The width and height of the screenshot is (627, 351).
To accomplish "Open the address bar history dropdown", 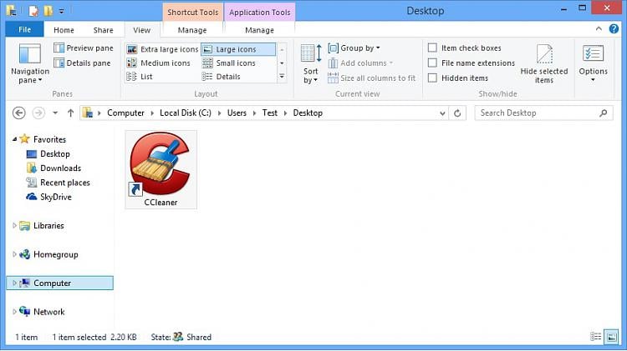I will click(442, 113).
